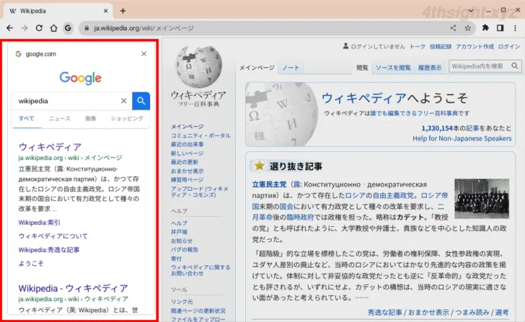Screen dimensions: 525x322
Task: Open お知らせ in sidebar
Action: pyautogui.click(x=182, y=241)
